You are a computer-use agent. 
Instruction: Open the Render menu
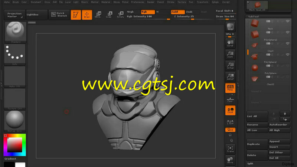click(151, 2)
